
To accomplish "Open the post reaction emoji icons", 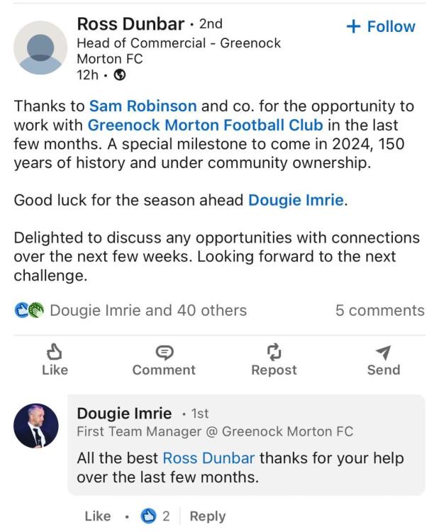I will click(x=29, y=311).
